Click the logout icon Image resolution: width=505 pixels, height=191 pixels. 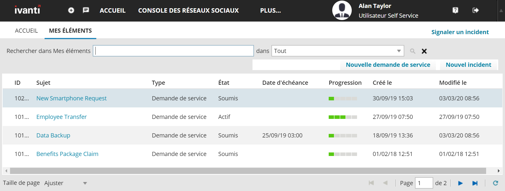coord(475,10)
